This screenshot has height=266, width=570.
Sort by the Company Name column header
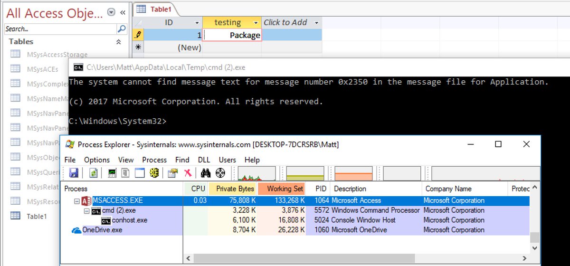[x=465, y=189]
